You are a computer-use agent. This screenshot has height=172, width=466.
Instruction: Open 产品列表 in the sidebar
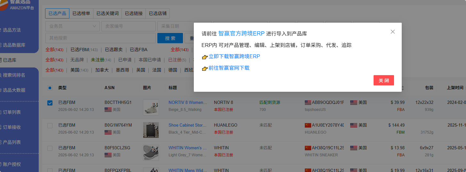[x=12, y=142]
